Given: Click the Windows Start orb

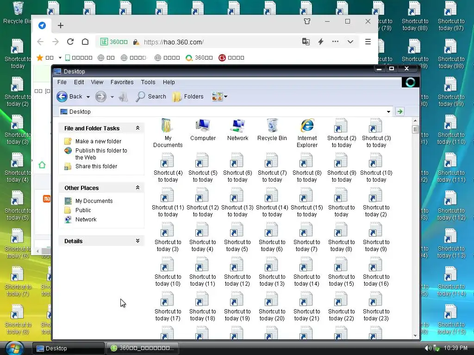Looking at the screenshot, I should pos(14,348).
